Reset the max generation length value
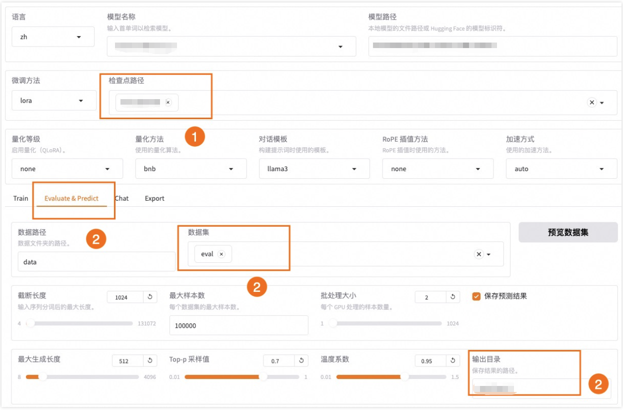 150,360
